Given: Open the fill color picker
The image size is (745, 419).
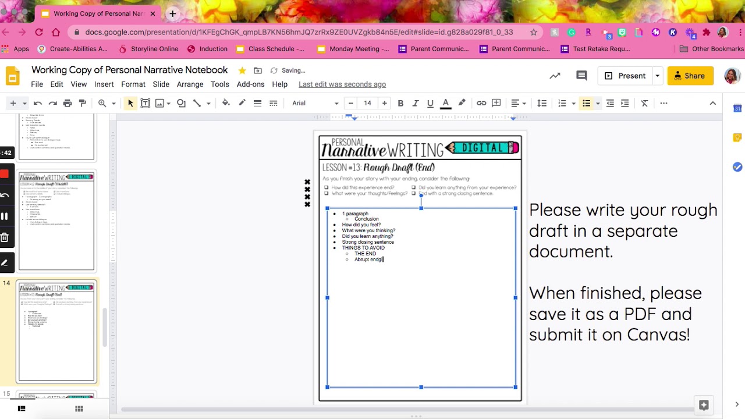Looking at the screenshot, I should (x=226, y=103).
